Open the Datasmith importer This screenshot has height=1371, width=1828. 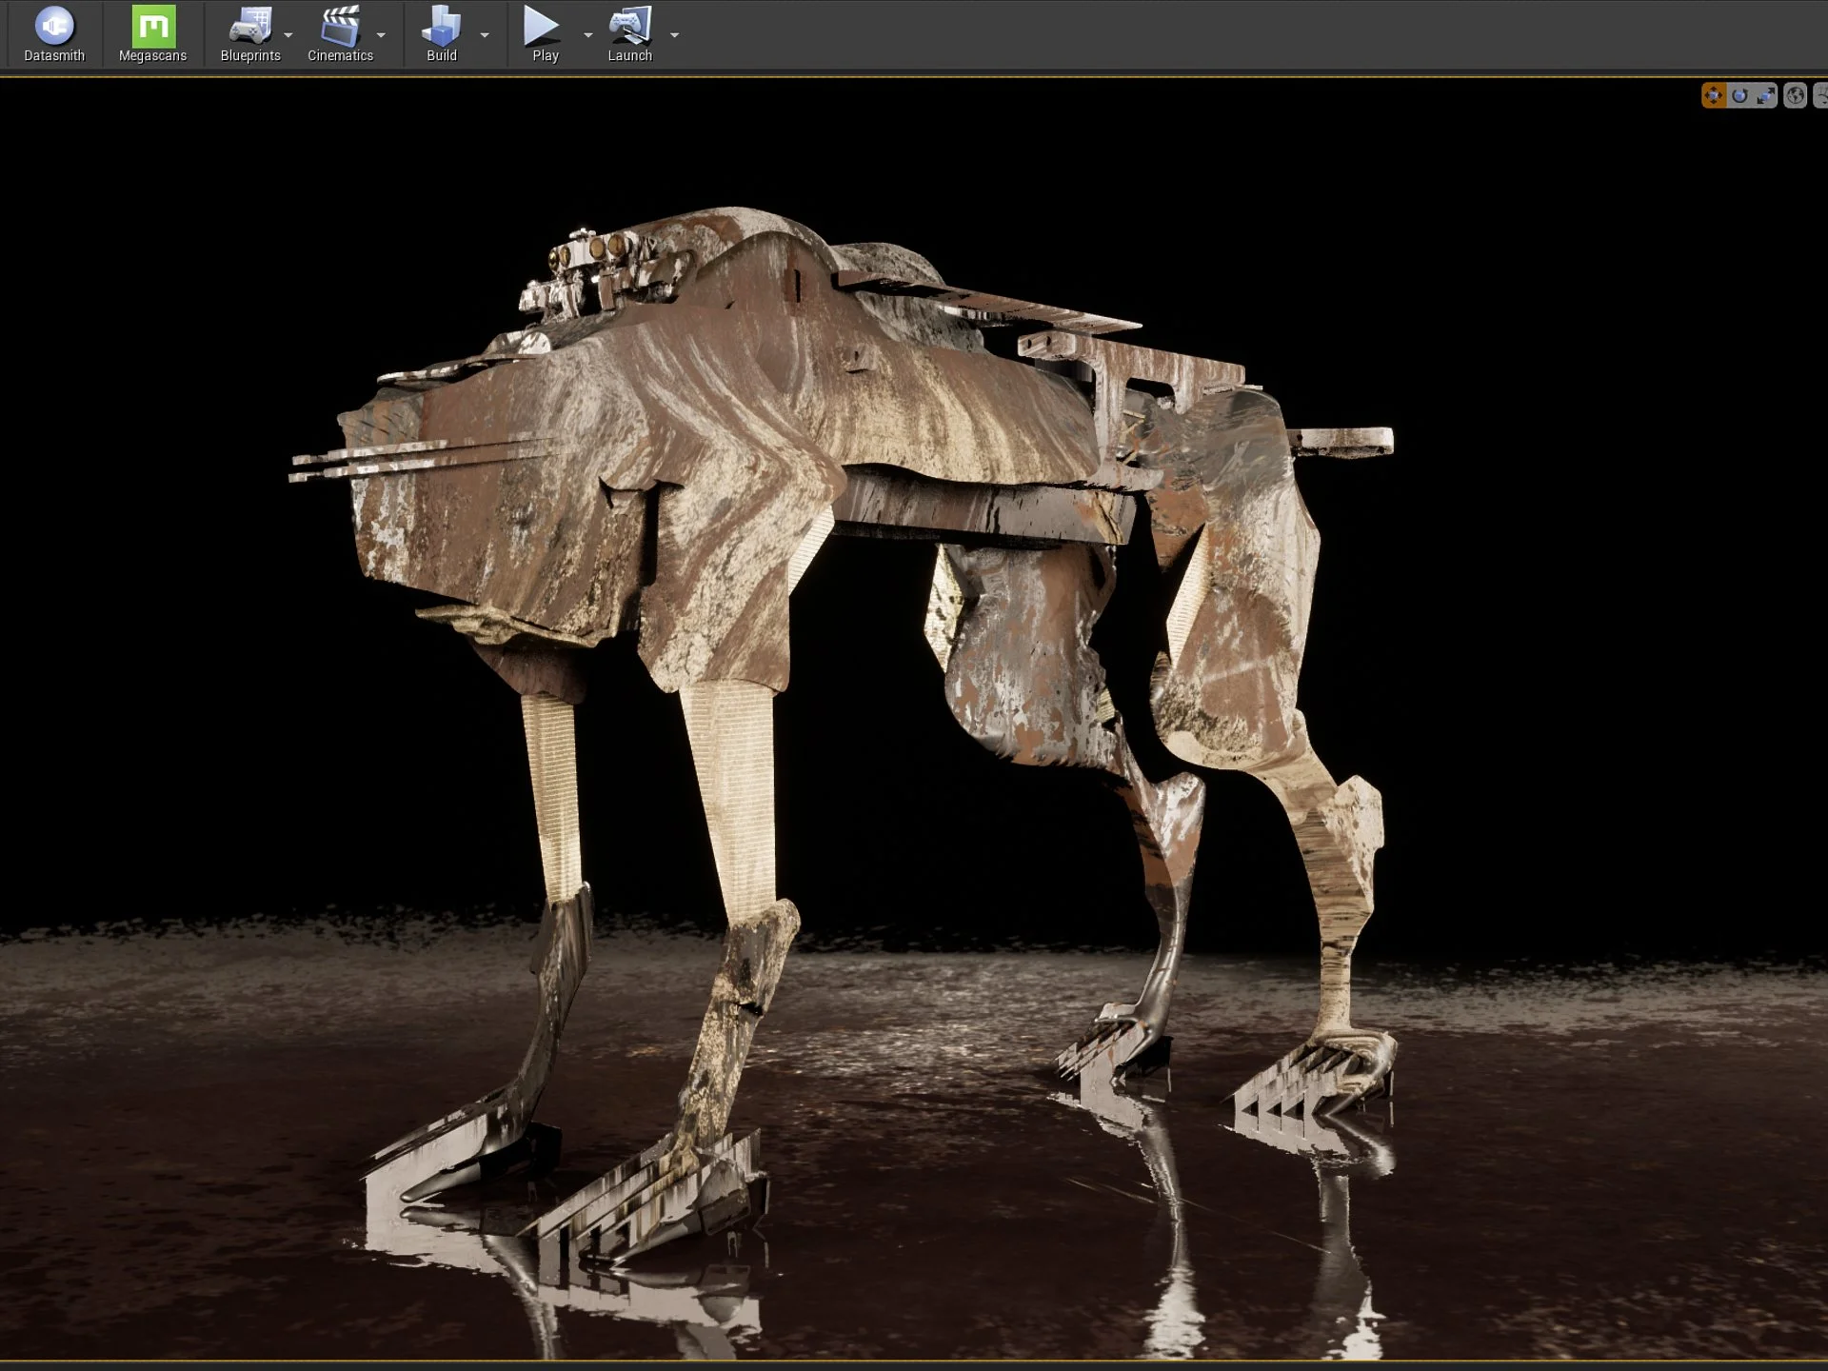click(x=54, y=27)
